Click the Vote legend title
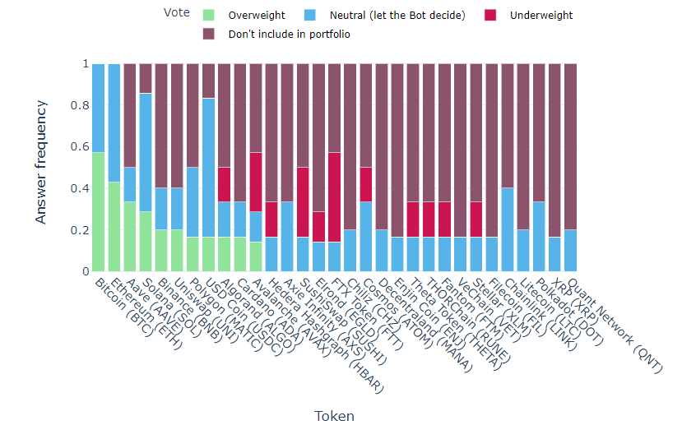682x425 pixels. tap(177, 13)
